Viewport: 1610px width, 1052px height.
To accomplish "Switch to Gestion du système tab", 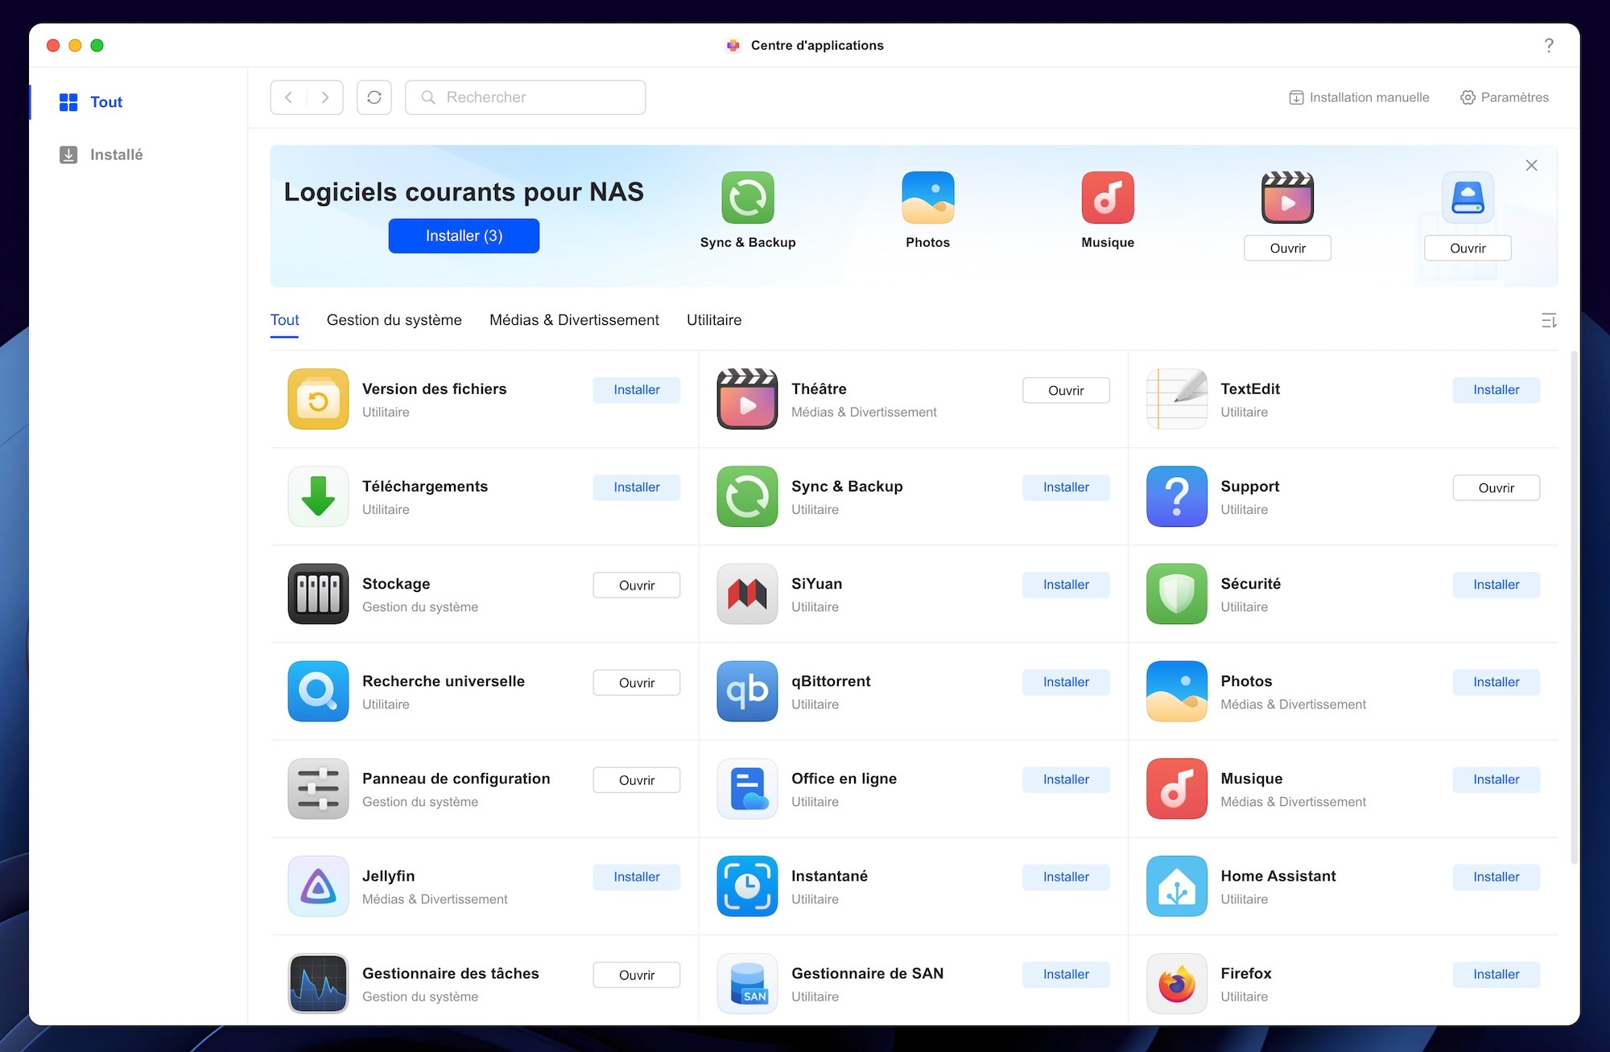I will pyautogui.click(x=394, y=320).
